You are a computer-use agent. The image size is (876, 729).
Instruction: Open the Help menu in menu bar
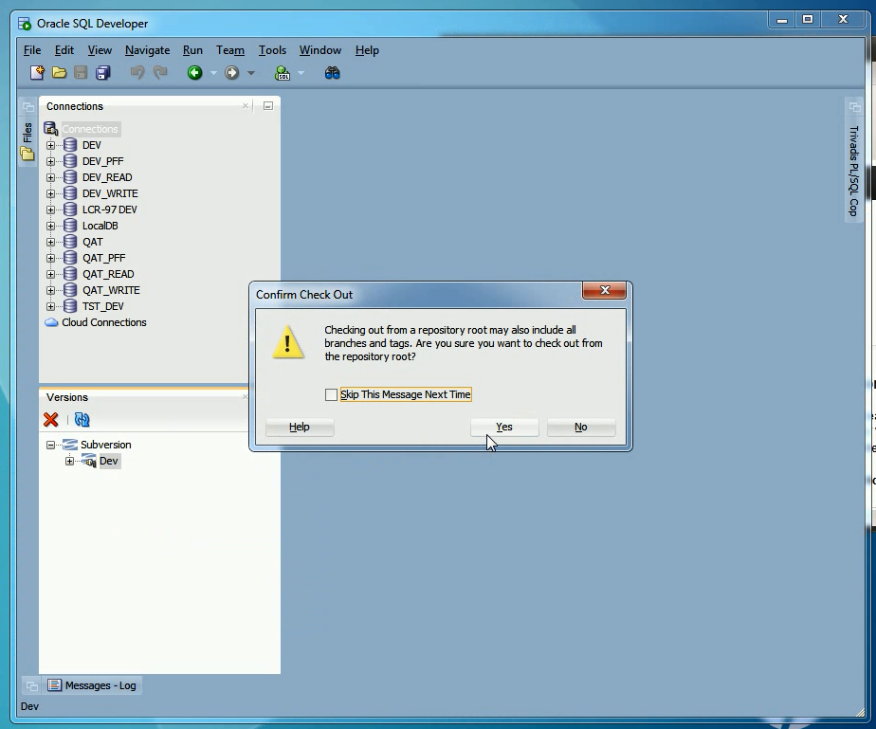point(367,50)
